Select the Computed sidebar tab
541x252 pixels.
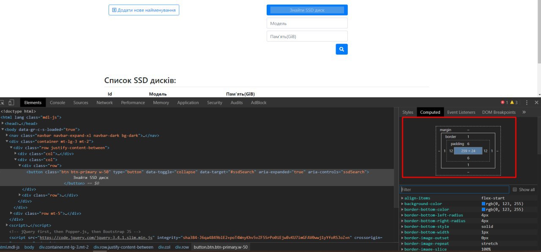click(x=430, y=112)
